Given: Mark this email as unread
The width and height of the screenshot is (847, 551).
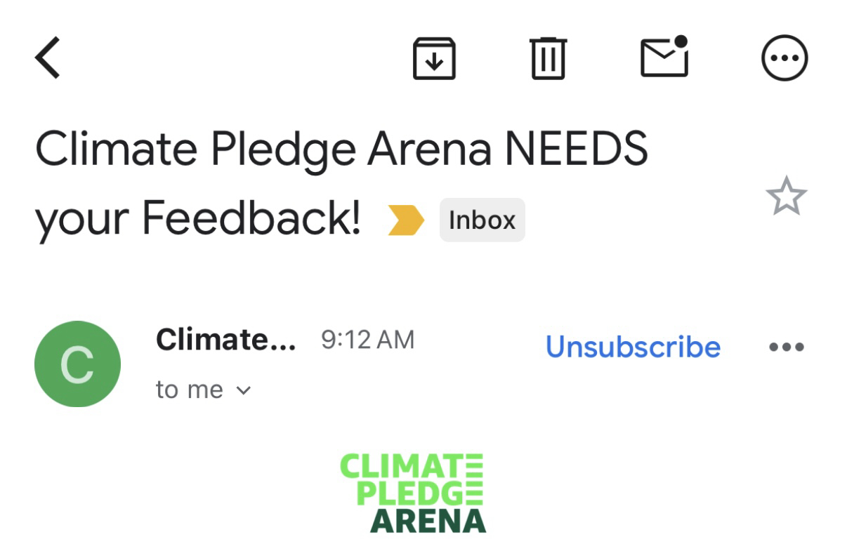Looking at the screenshot, I should pos(664,56).
